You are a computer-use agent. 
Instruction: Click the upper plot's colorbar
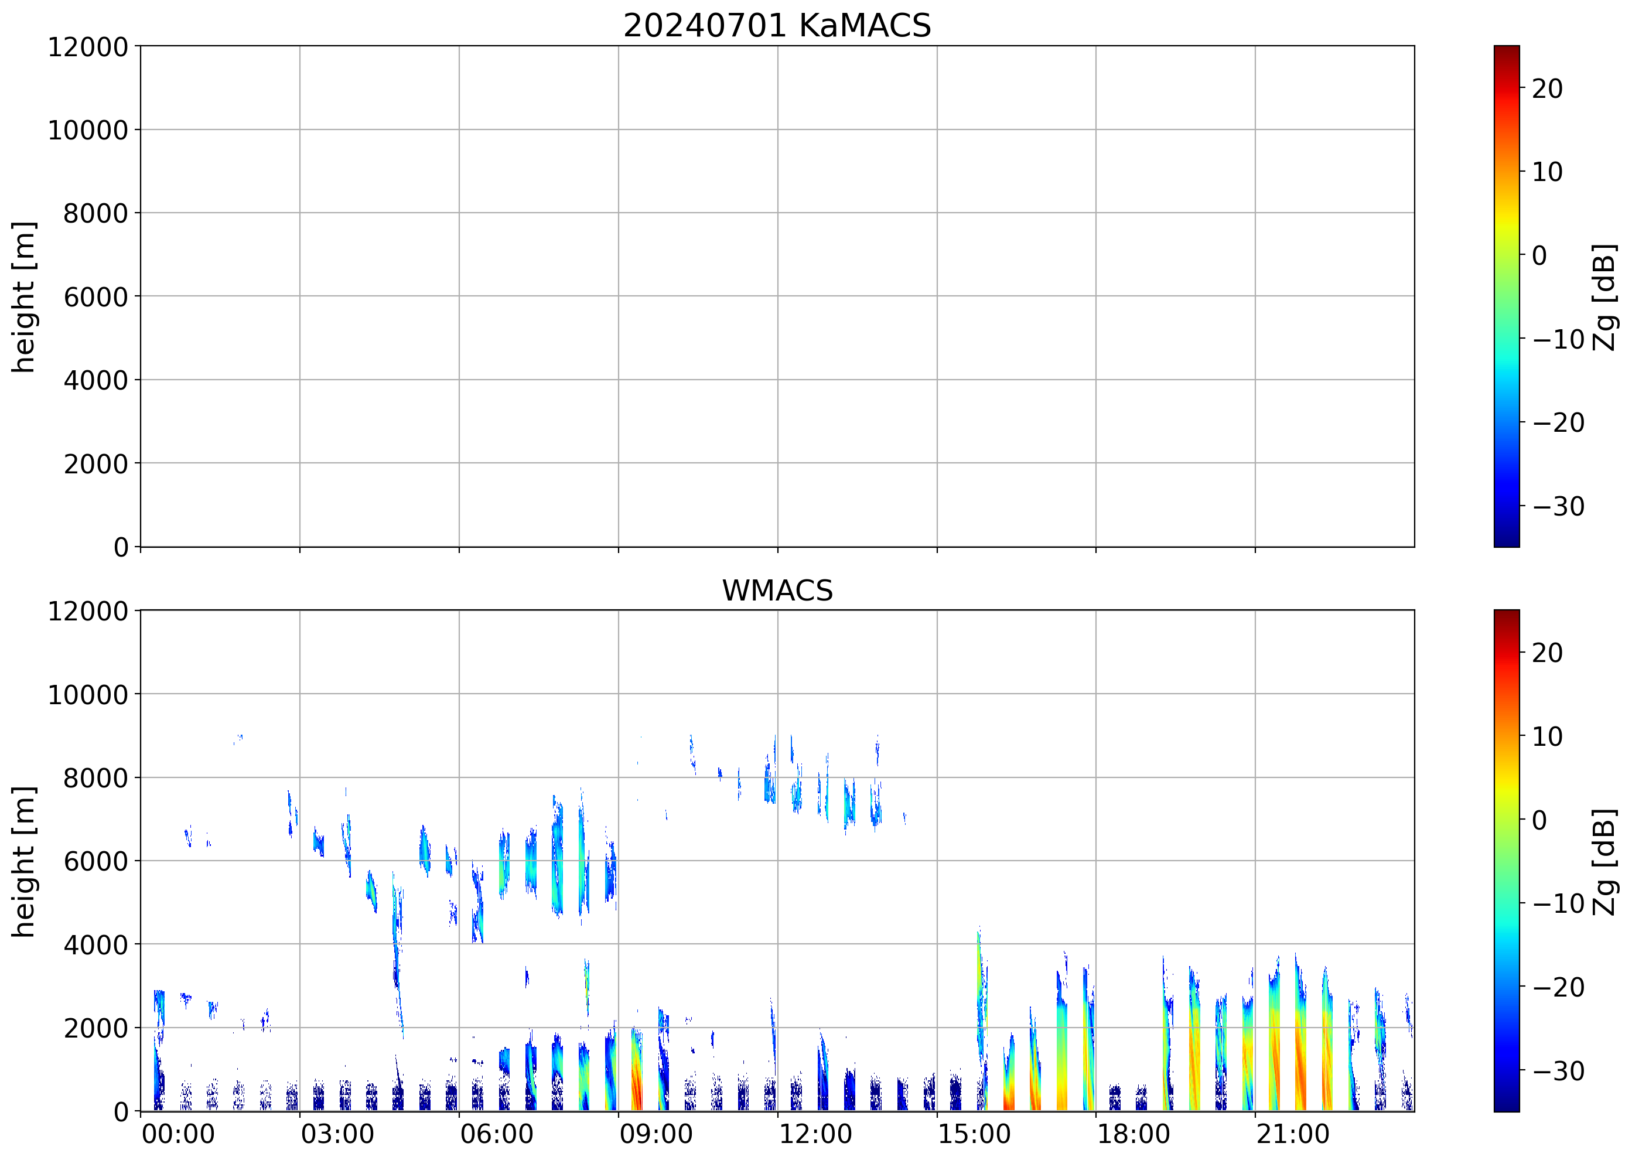click(1506, 296)
